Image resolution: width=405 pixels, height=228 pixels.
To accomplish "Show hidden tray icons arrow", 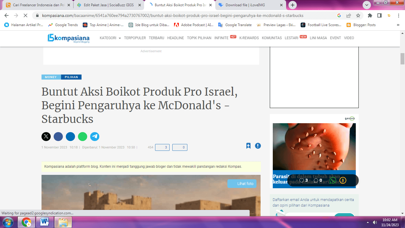I will point(368,222).
